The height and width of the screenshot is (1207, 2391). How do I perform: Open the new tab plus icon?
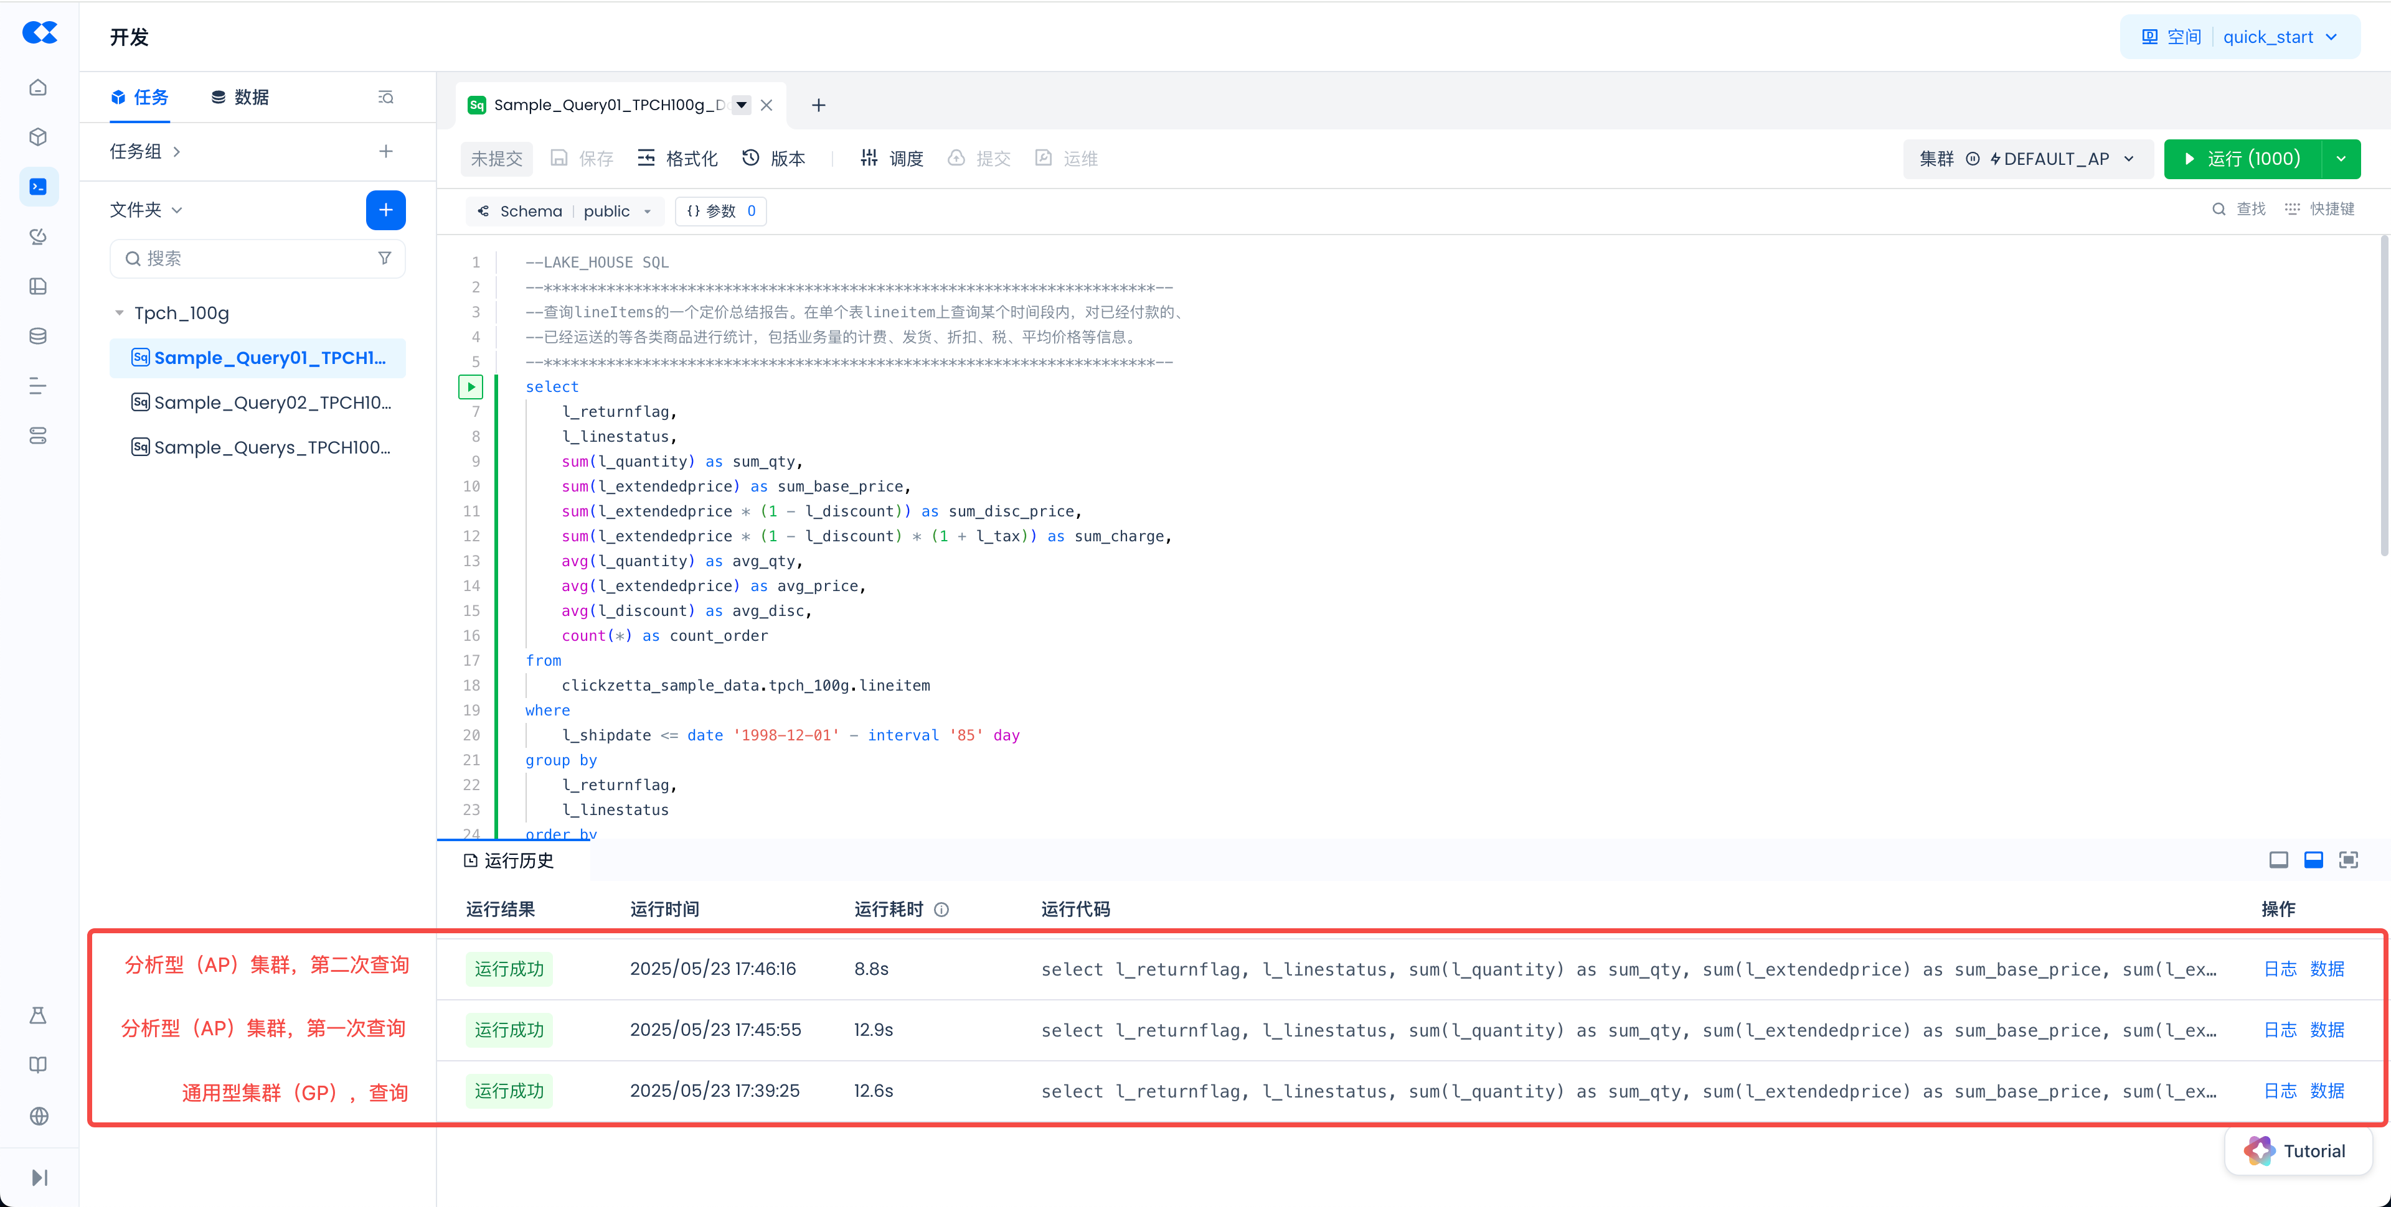[x=818, y=105]
